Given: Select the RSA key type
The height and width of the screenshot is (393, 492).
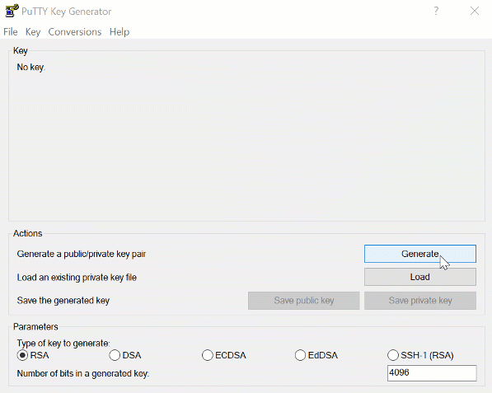Looking at the screenshot, I should (x=33, y=355).
